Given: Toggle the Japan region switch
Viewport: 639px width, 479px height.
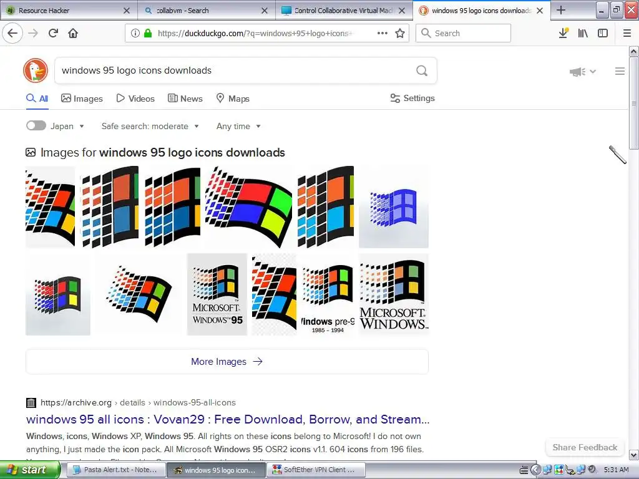Looking at the screenshot, I should coord(36,125).
